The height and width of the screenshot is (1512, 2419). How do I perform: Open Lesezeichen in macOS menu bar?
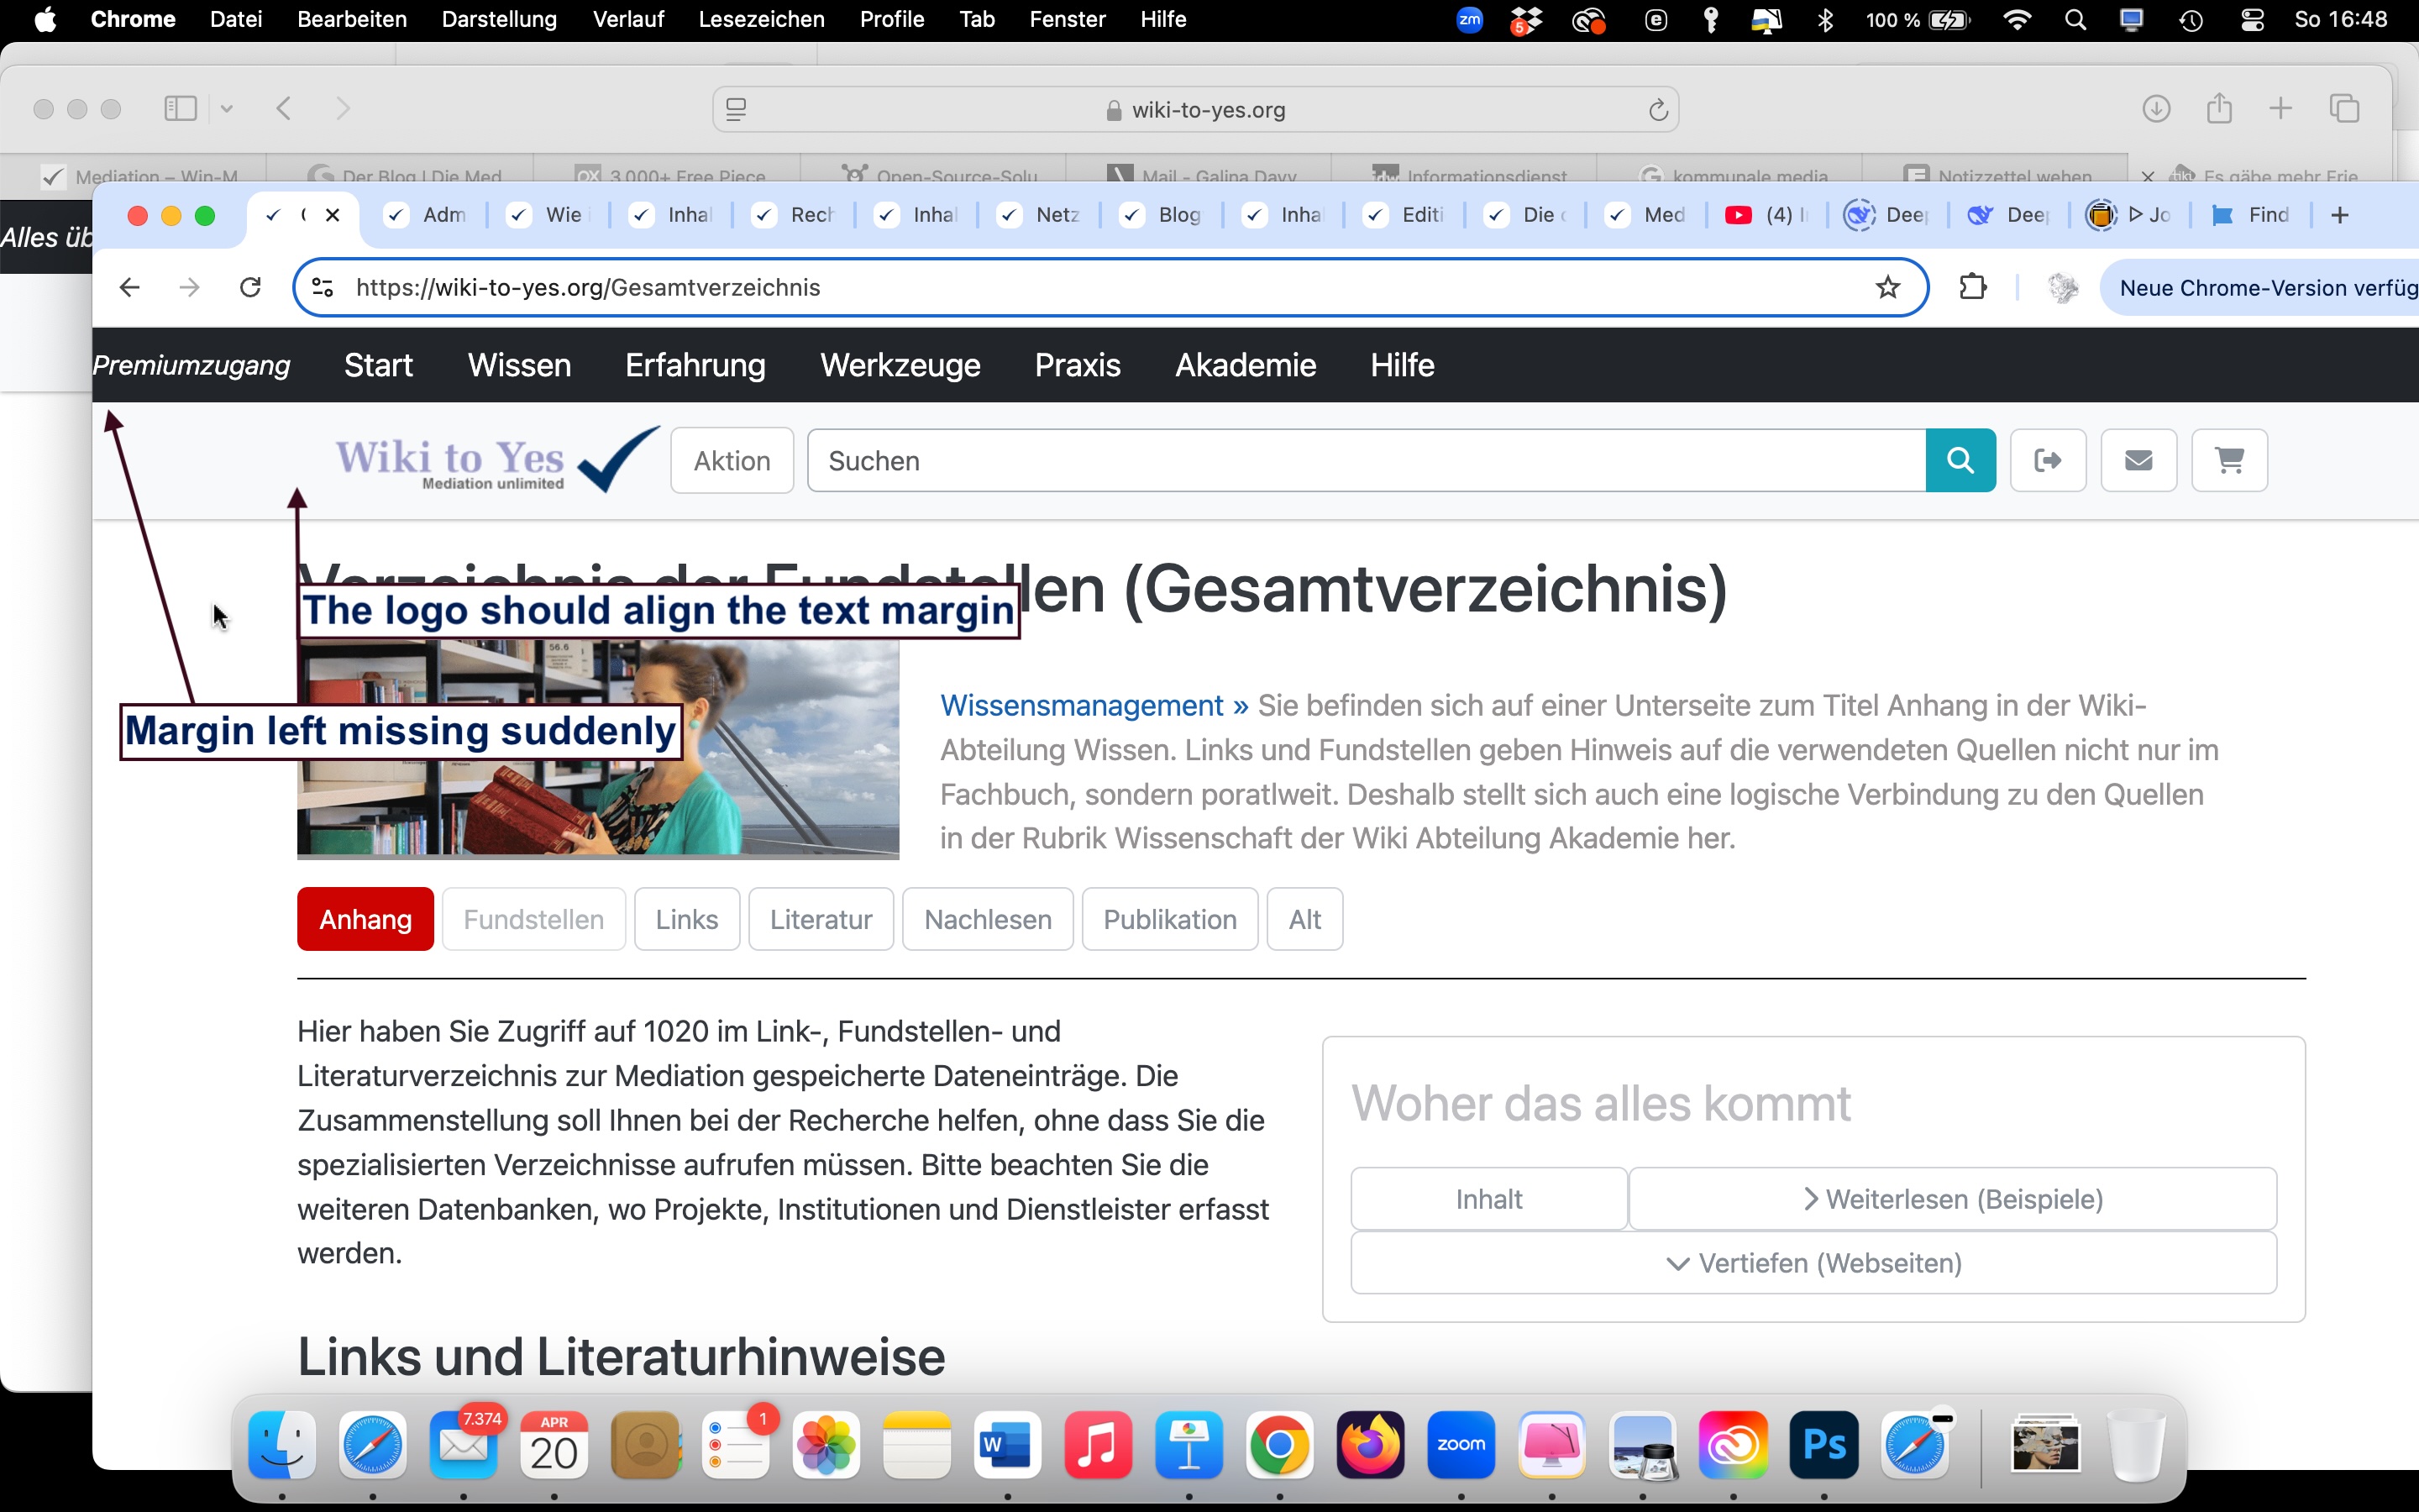tap(761, 19)
